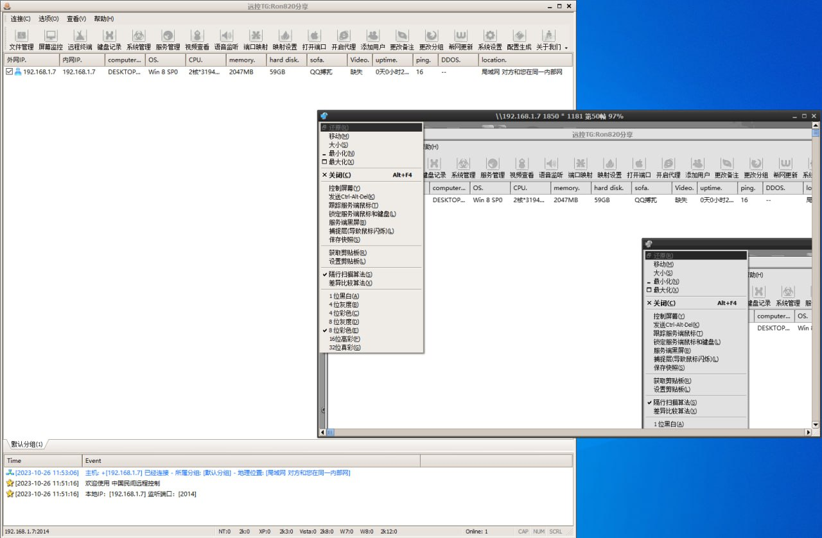822x538 pixels.
Task: Open 帮助(H) menu in main window
Action: point(104,19)
